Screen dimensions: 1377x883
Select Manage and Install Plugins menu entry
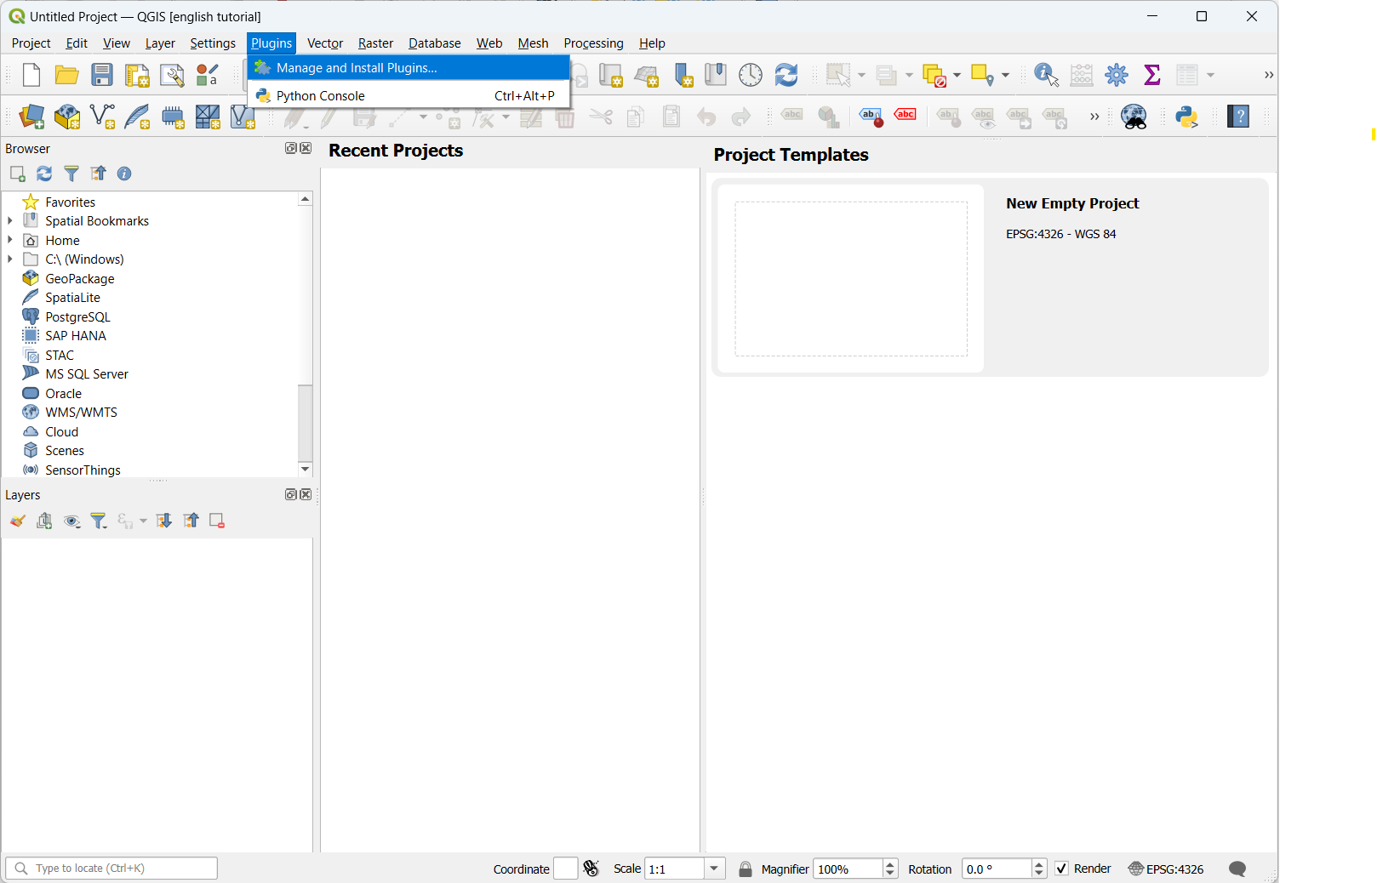[357, 68]
